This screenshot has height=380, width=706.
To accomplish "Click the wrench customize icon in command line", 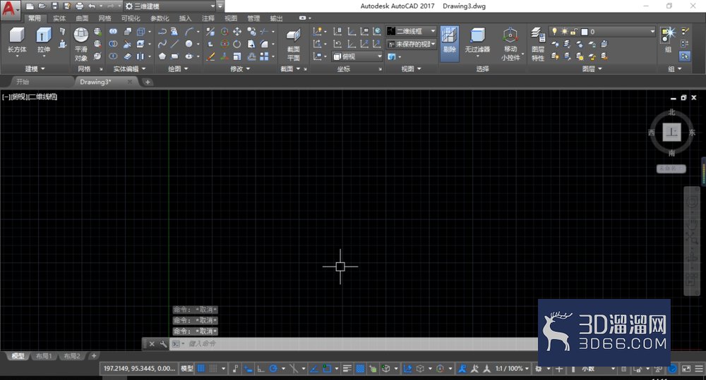I will click(163, 343).
